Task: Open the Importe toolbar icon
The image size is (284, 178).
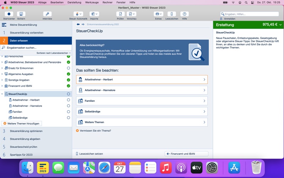Action: point(94,14)
